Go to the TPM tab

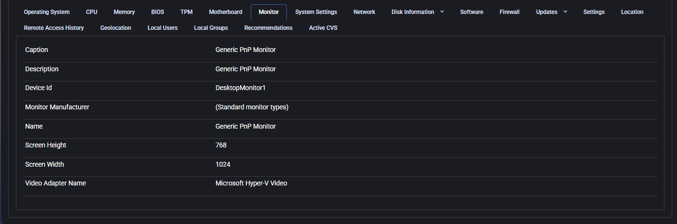tap(187, 12)
